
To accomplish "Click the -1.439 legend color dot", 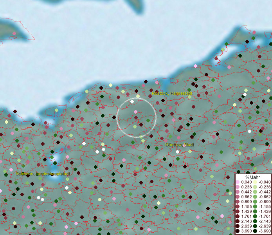I will (x=255, y=211).
